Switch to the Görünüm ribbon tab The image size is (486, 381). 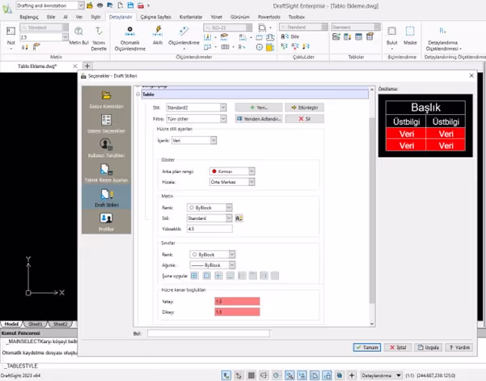[240, 17]
